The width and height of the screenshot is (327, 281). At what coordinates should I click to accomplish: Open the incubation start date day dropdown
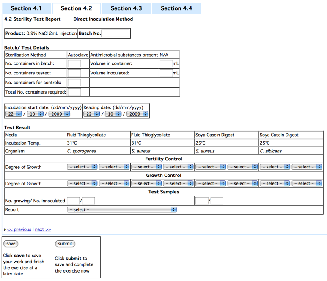click(14, 114)
